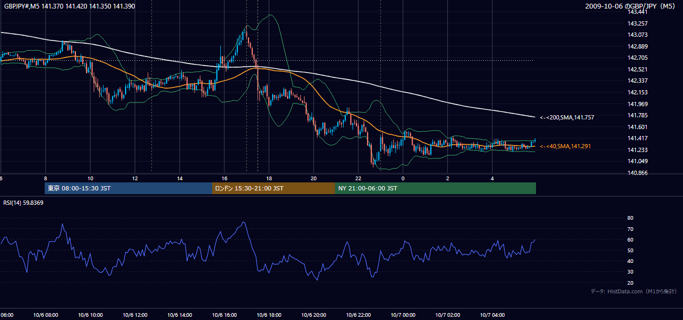Select the NY 21:00-06:00 JST session bar
Viewport: 683px width, 320px height.
(x=436, y=188)
